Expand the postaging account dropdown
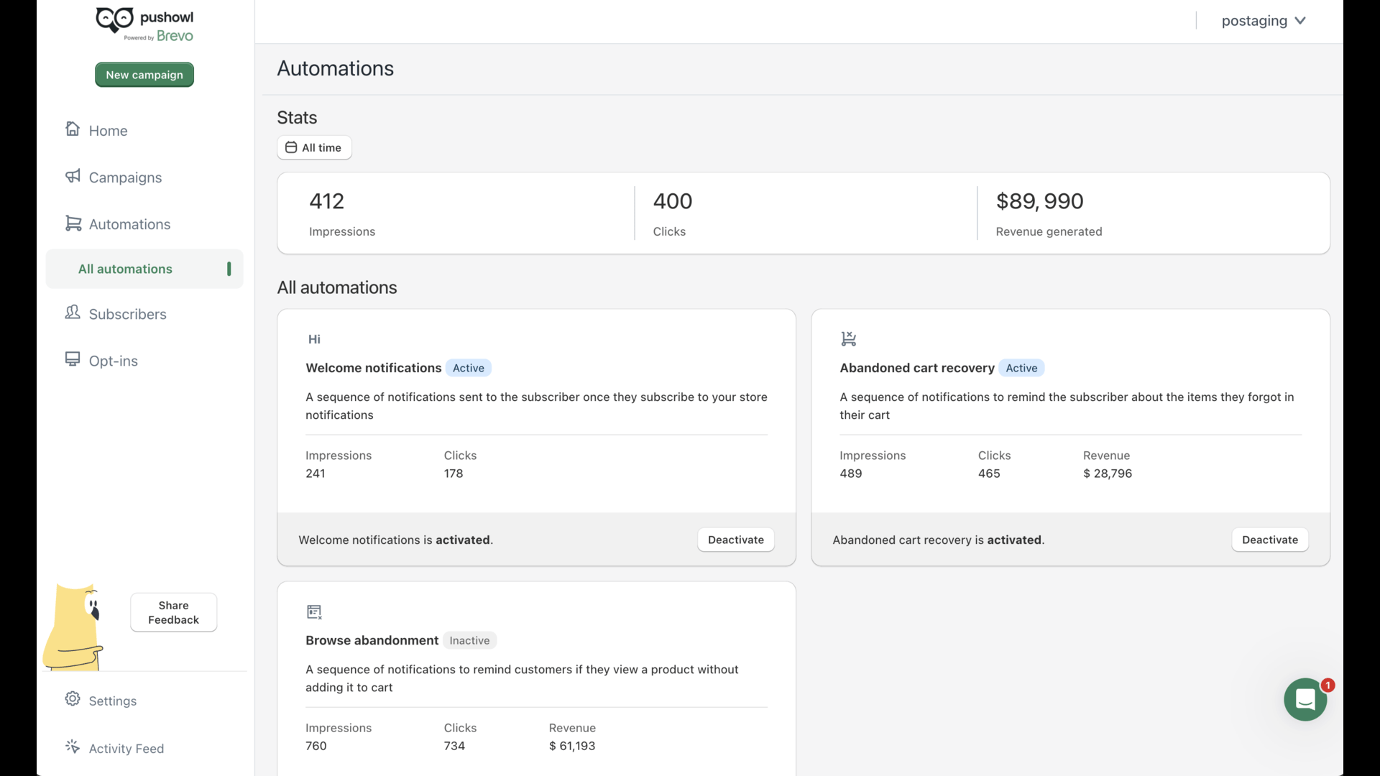 pyautogui.click(x=1263, y=21)
